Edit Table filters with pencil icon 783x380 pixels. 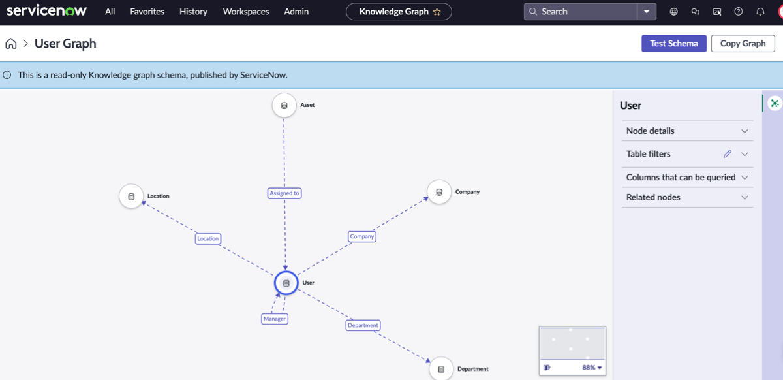click(x=728, y=154)
